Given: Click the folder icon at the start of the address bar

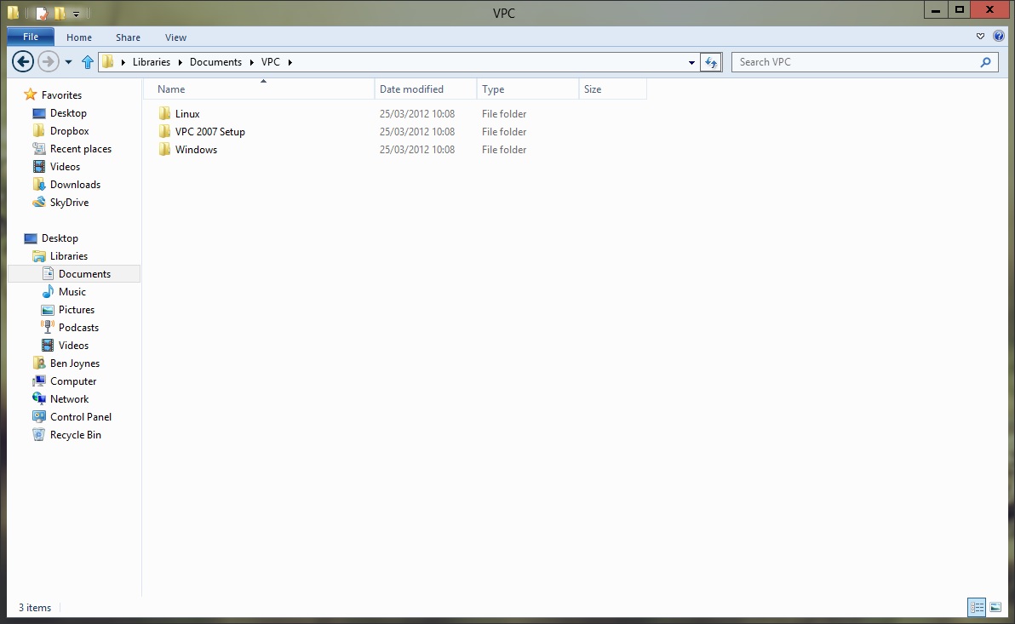Looking at the screenshot, I should [x=108, y=62].
